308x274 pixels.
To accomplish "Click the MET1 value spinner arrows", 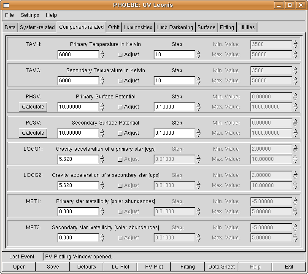I will pyautogui.click(x=102, y=211).
